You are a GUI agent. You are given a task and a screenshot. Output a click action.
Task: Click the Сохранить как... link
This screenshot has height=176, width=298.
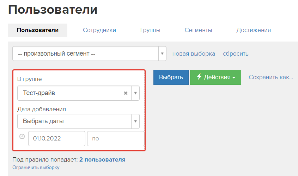(x=271, y=77)
